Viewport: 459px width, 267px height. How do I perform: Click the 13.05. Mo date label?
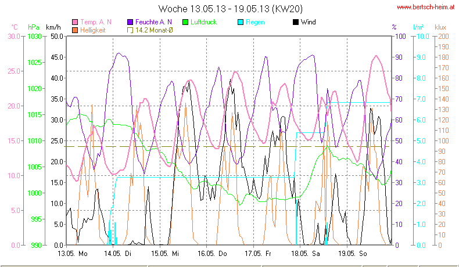click(73, 254)
